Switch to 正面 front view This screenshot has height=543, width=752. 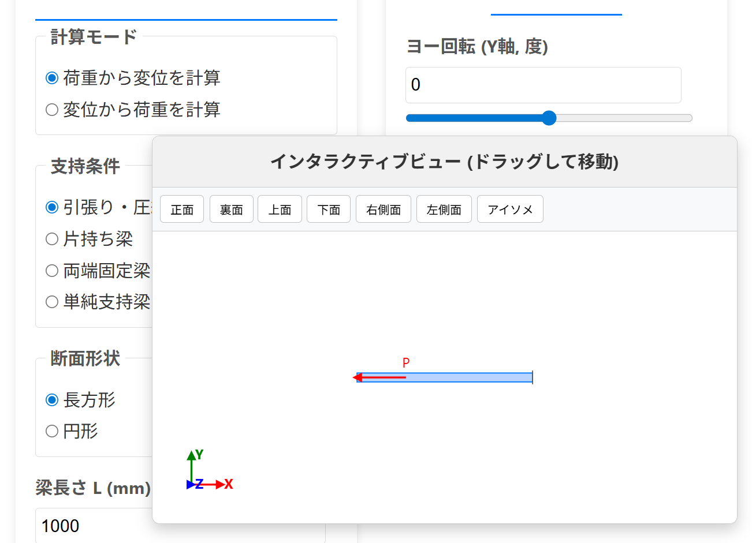182,209
